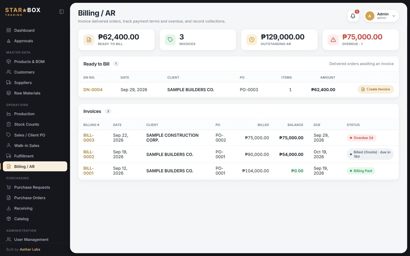Create invoice for DN-0004
This screenshot has width=410, height=256.
pos(376,89)
